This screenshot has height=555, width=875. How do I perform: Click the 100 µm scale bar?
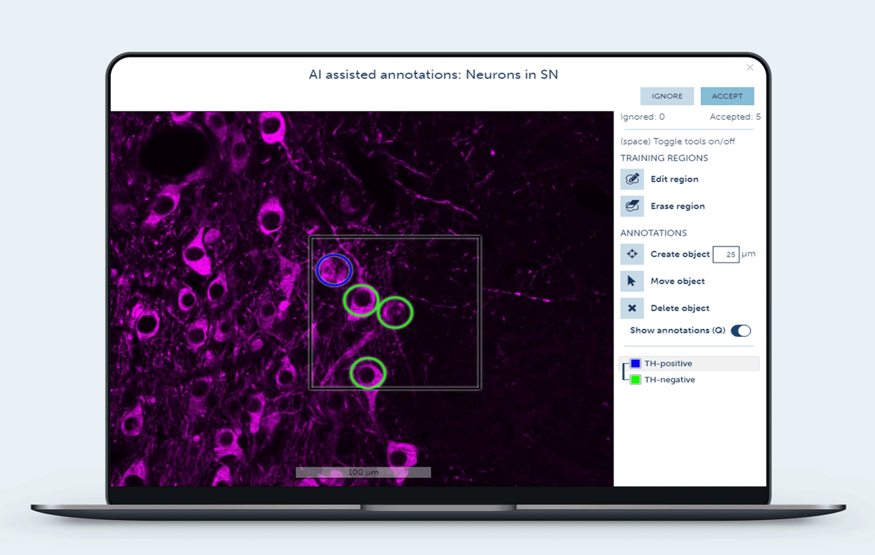click(x=362, y=472)
